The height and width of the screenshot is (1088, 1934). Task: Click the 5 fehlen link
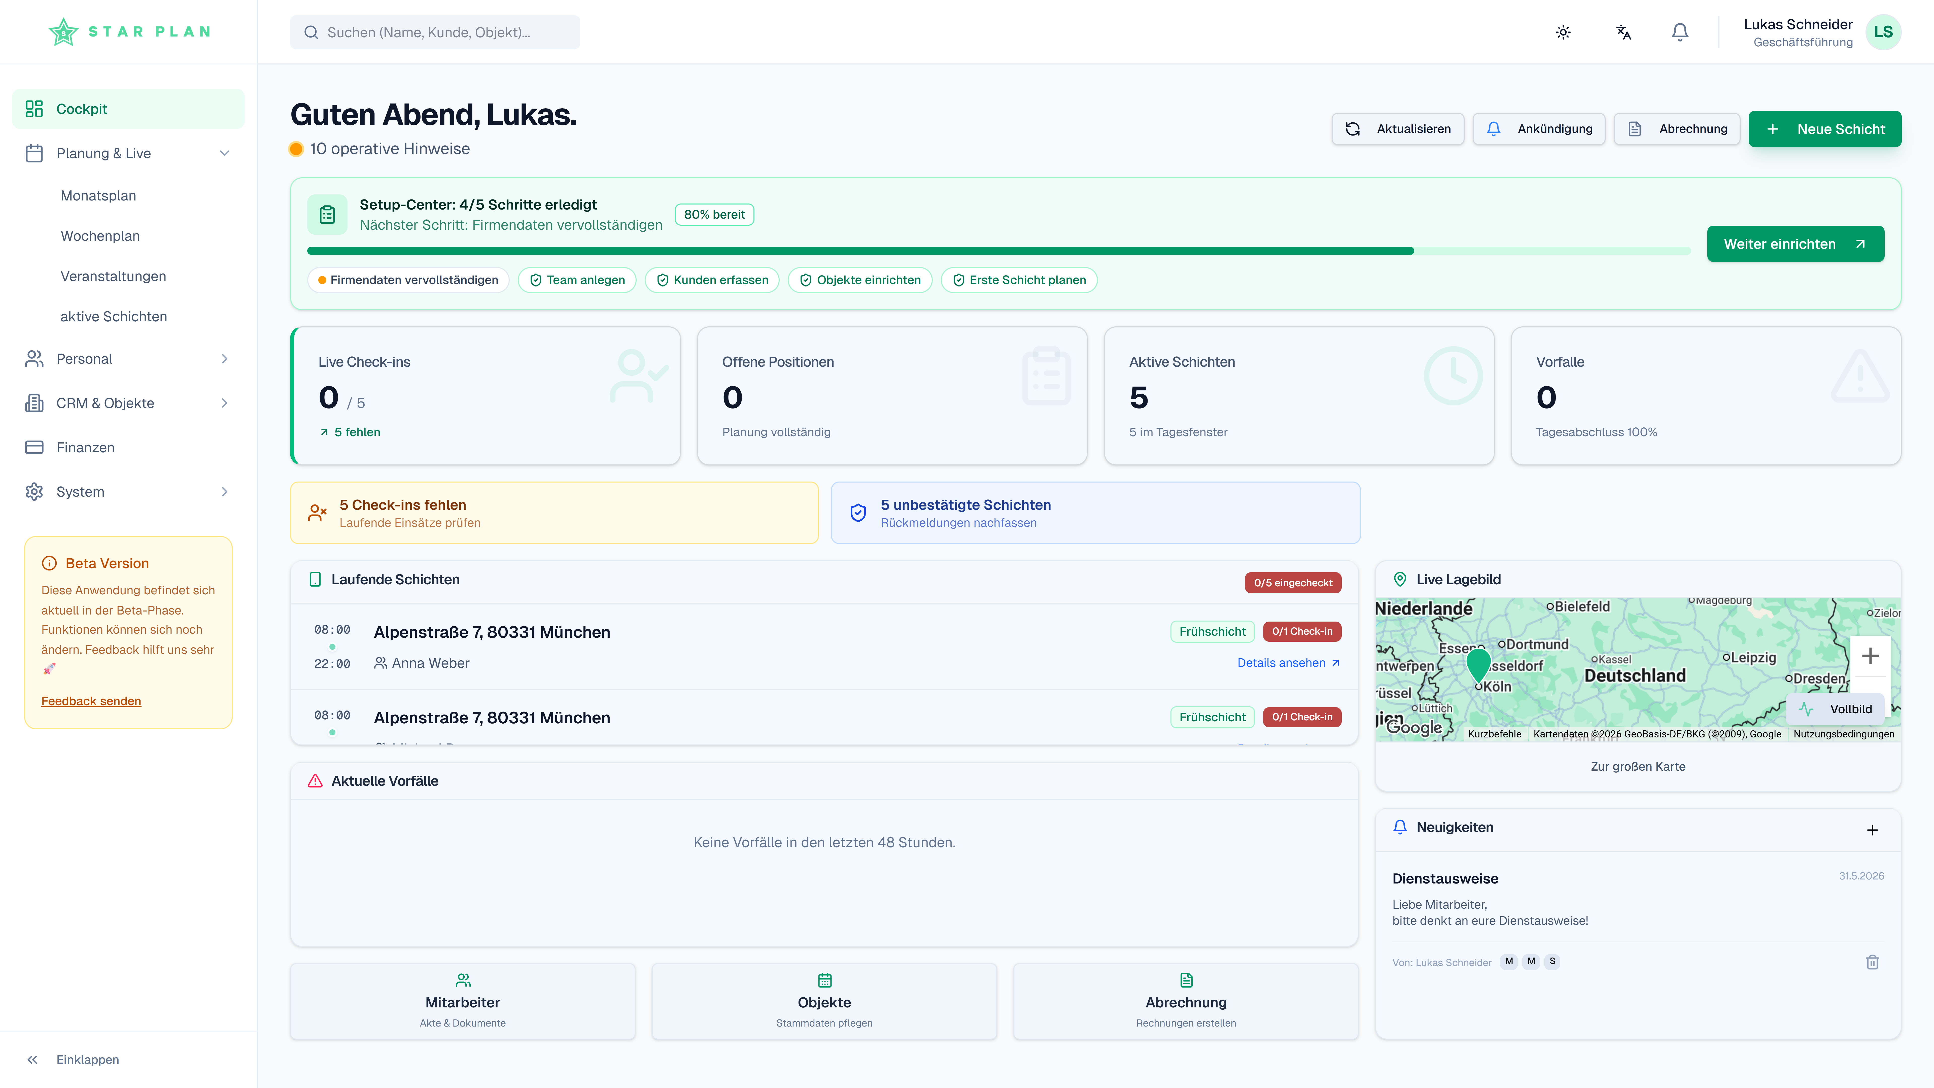[350, 432]
